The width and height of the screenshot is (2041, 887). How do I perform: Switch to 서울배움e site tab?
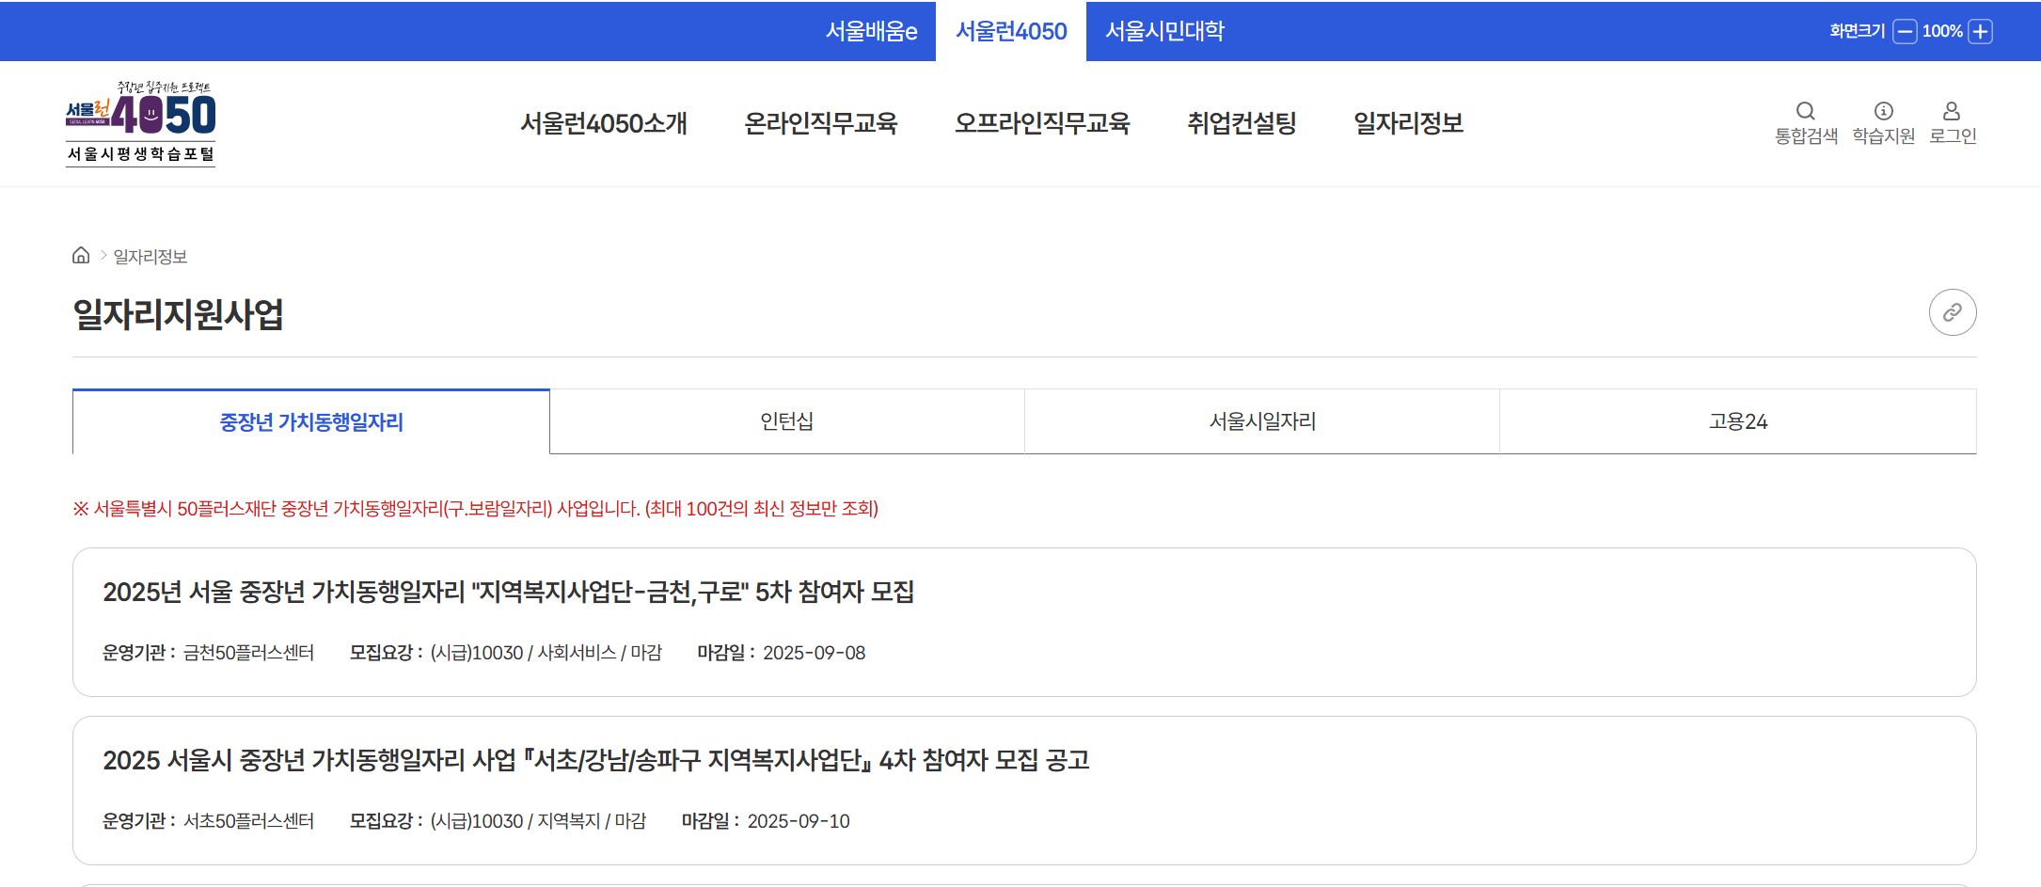click(x=871, y=31)
